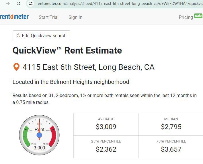Click the blue center dot of rent gauge
The width and height of the screenshot is (203, 164).
coord(40,135)
